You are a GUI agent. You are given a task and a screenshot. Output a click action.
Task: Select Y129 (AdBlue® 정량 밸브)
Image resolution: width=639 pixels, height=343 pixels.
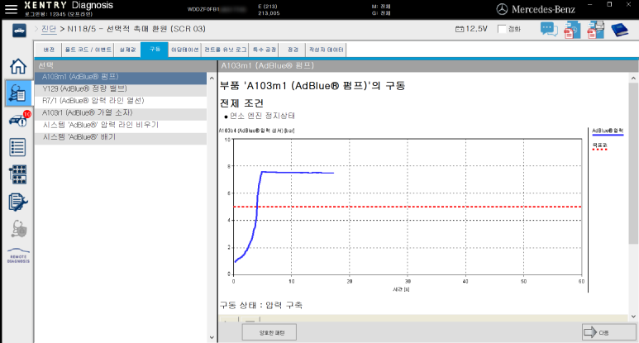(121, 88)
